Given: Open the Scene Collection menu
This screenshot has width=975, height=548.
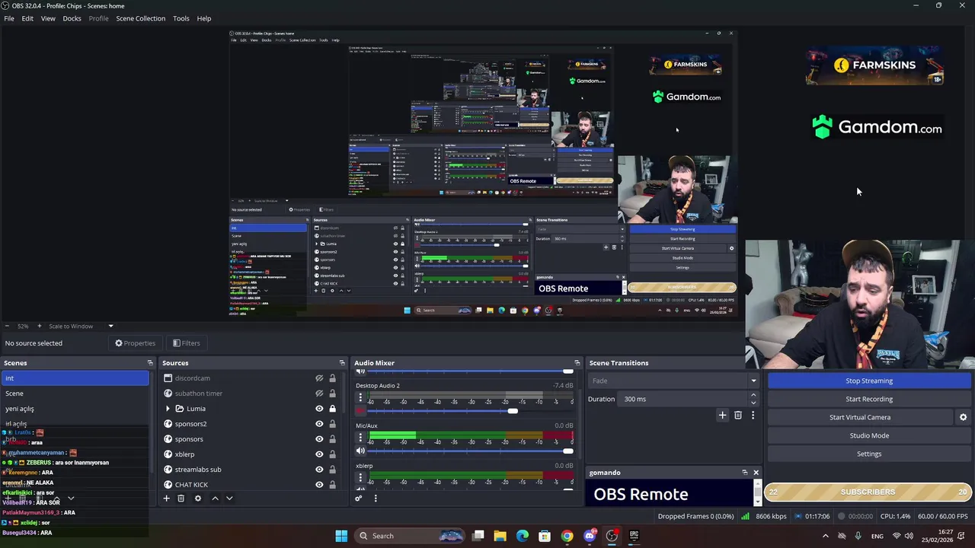Looking at the screenshot, I should click(x=140, y=18).
